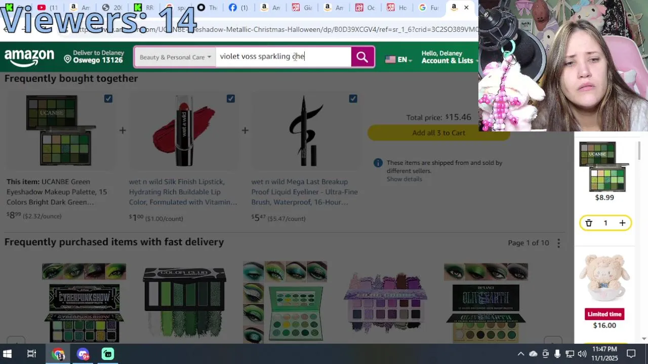Increase cart quantity with plus icon
This screenshot has width=648, height=364.
coord(622,223)
